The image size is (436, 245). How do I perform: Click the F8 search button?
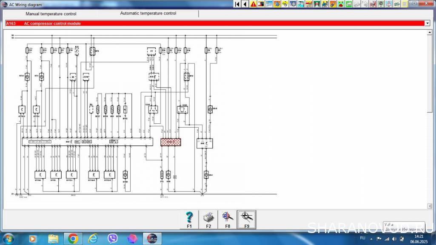point(228,219)
